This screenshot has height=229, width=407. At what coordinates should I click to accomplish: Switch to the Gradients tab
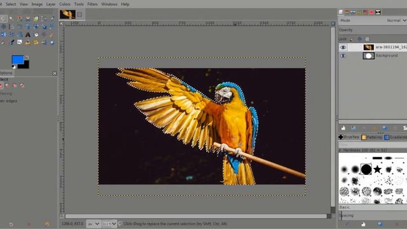coord(396,137)
